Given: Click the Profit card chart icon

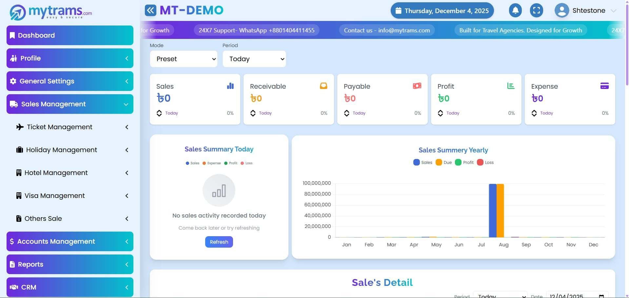Looking at the screenshot, I should coord(511,86).
